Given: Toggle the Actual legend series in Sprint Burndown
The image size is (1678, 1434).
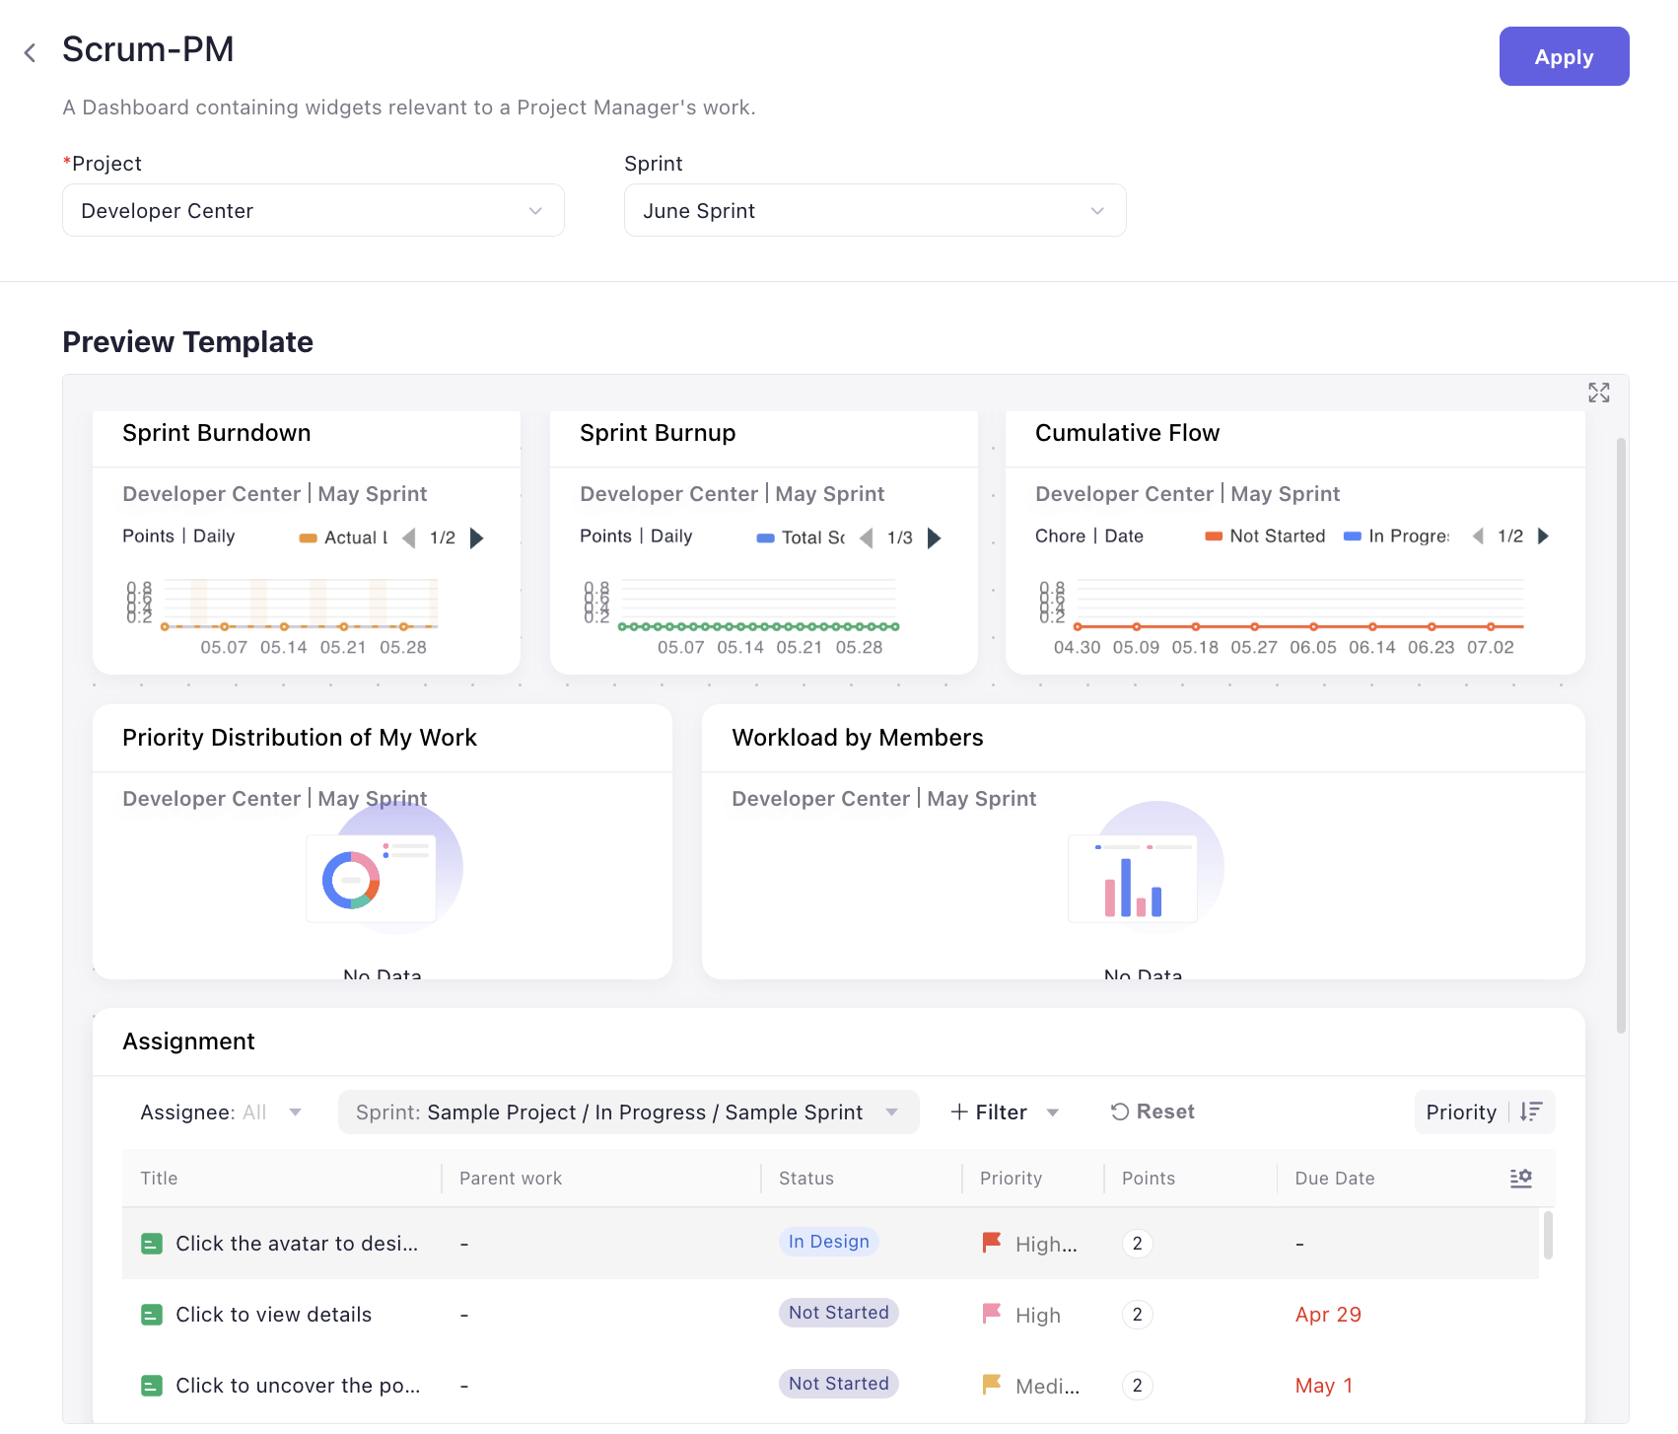Looking at the screenshot, I should (343, 538).
